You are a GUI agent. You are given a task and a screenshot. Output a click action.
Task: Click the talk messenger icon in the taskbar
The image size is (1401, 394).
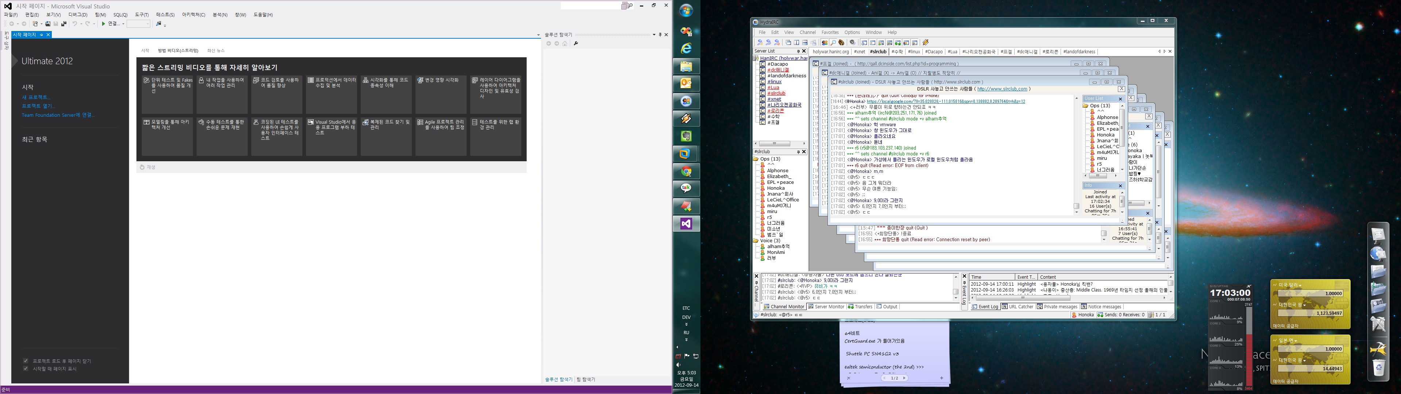click(x=686, y=188)
